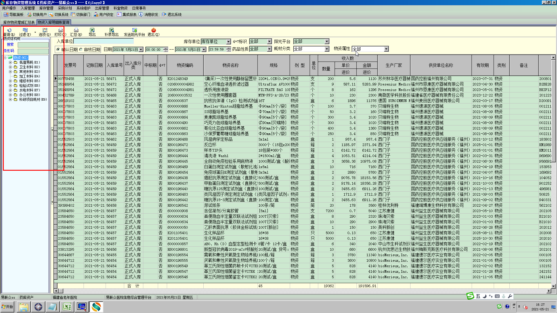557x313 pixels.
Task: Click the 入库单位 input field
Action: 103,41
